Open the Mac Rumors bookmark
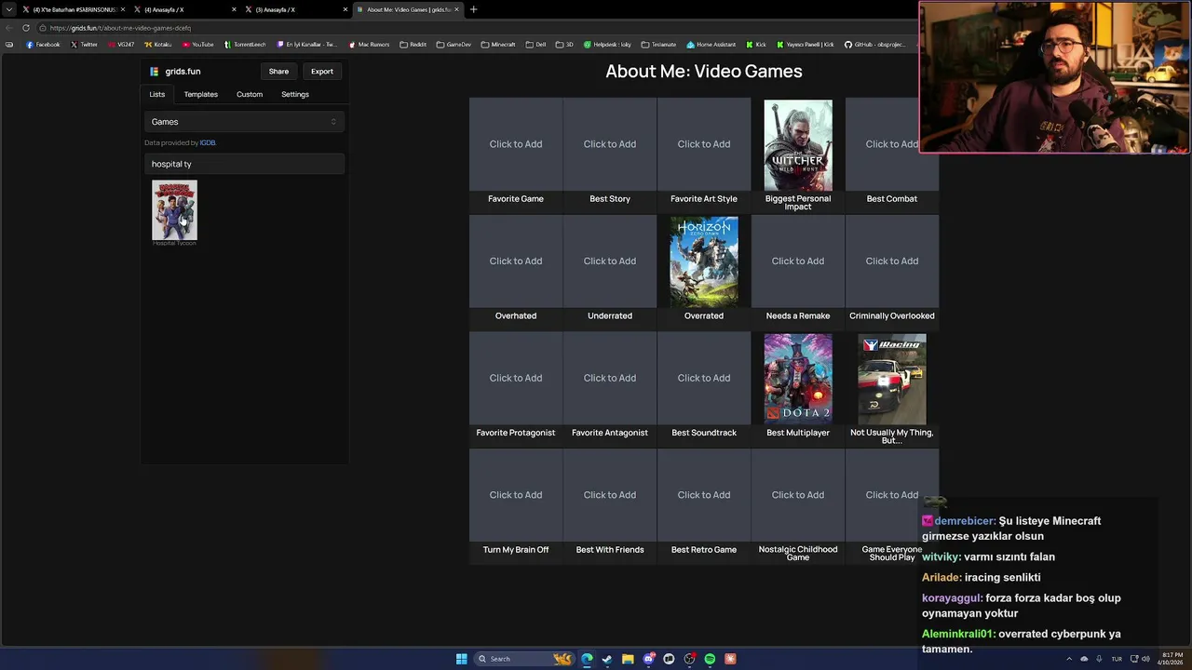Screen dimensions: 1192x670 point(370,45)
